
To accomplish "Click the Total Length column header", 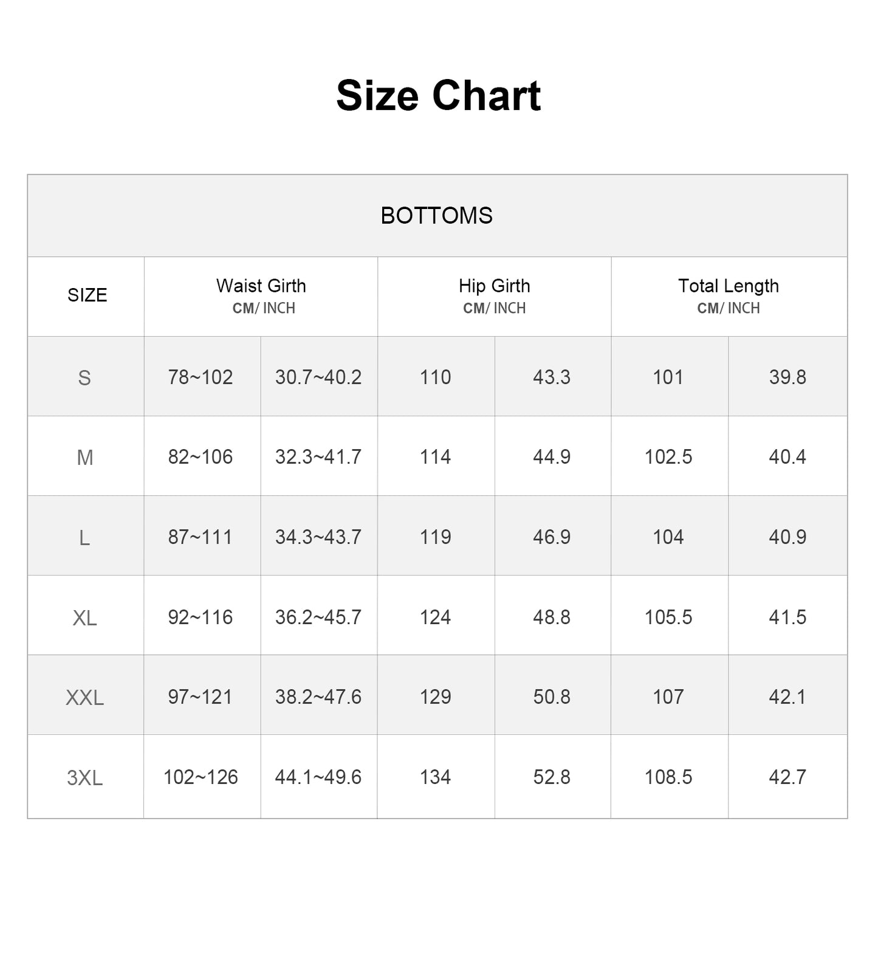I will (728, 286).
